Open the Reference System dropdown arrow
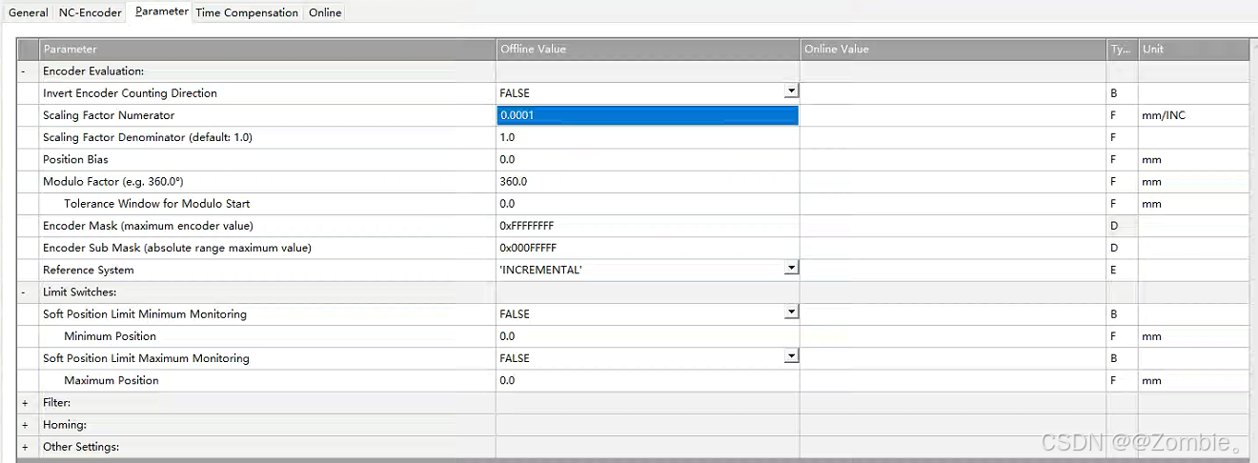Viewport: 1258px width, 463px height. [x=791, y=268]
